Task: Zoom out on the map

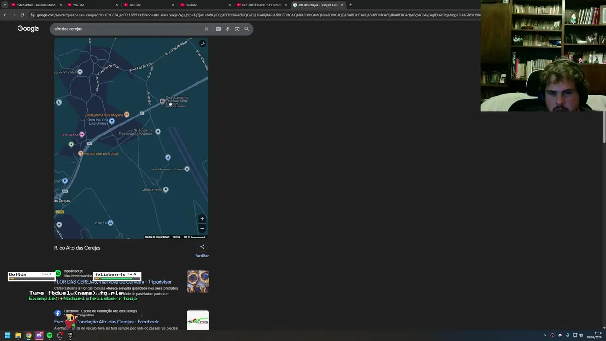Action: tap(202, 228)
